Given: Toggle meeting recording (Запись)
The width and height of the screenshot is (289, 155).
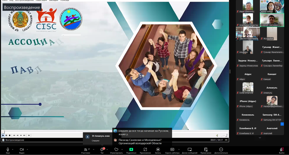Looking at the screenshot, I should [x=158, y=150].
